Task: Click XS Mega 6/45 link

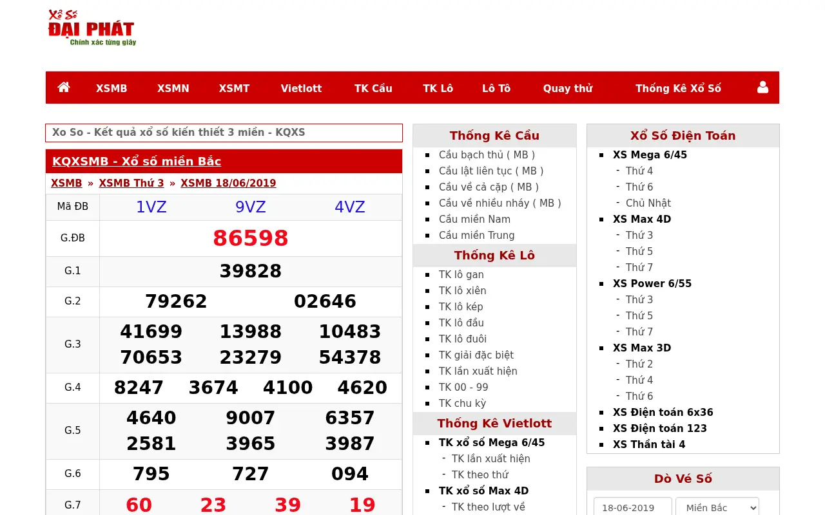Action: (x=650, y=154)
